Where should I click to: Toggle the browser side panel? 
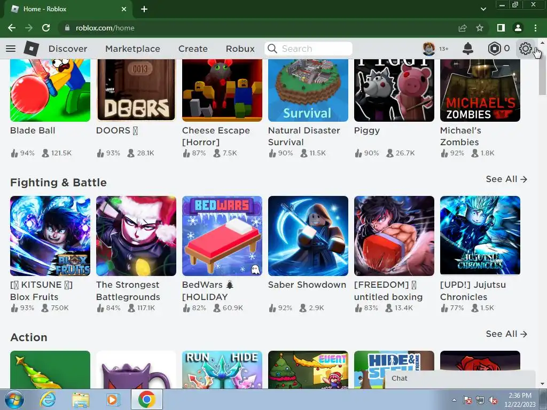(x=501, y=28)
